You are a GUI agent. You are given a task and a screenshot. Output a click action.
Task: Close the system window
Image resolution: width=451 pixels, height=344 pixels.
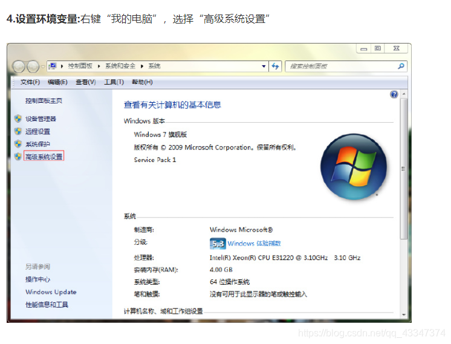397,48
